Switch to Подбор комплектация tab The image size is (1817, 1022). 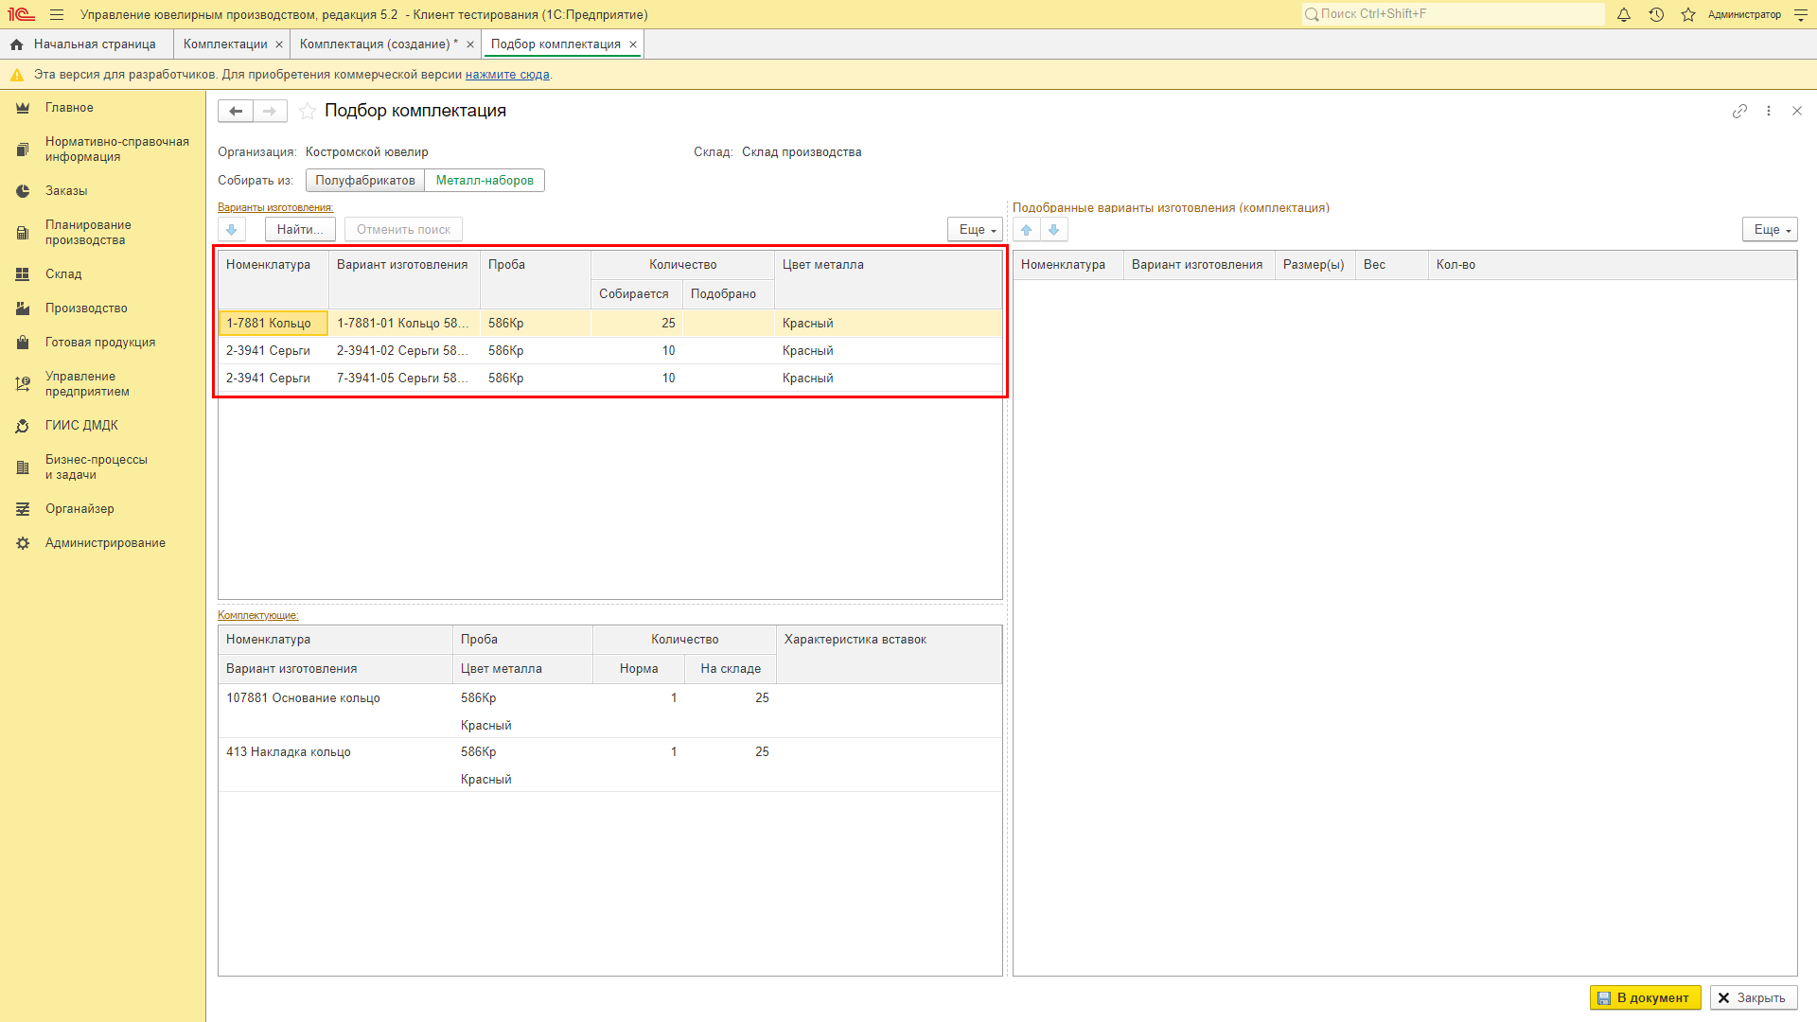coord(556,44)
